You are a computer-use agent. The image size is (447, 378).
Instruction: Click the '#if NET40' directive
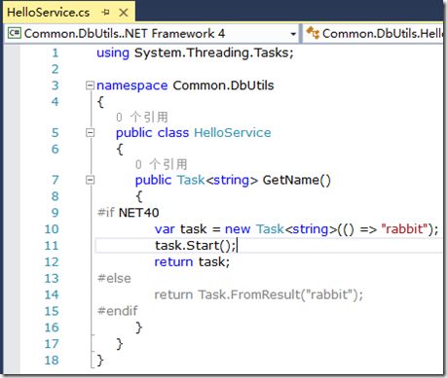click(129, 213)
